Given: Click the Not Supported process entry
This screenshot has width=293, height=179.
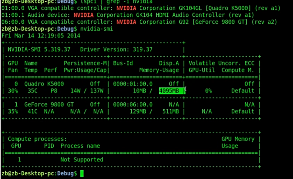Looking at the screenshot, I should click(x=82, y=160).
